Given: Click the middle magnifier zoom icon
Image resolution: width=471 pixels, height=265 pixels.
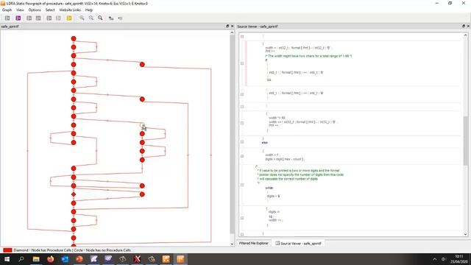Looking at the screenshot, I should click(91, 18).
